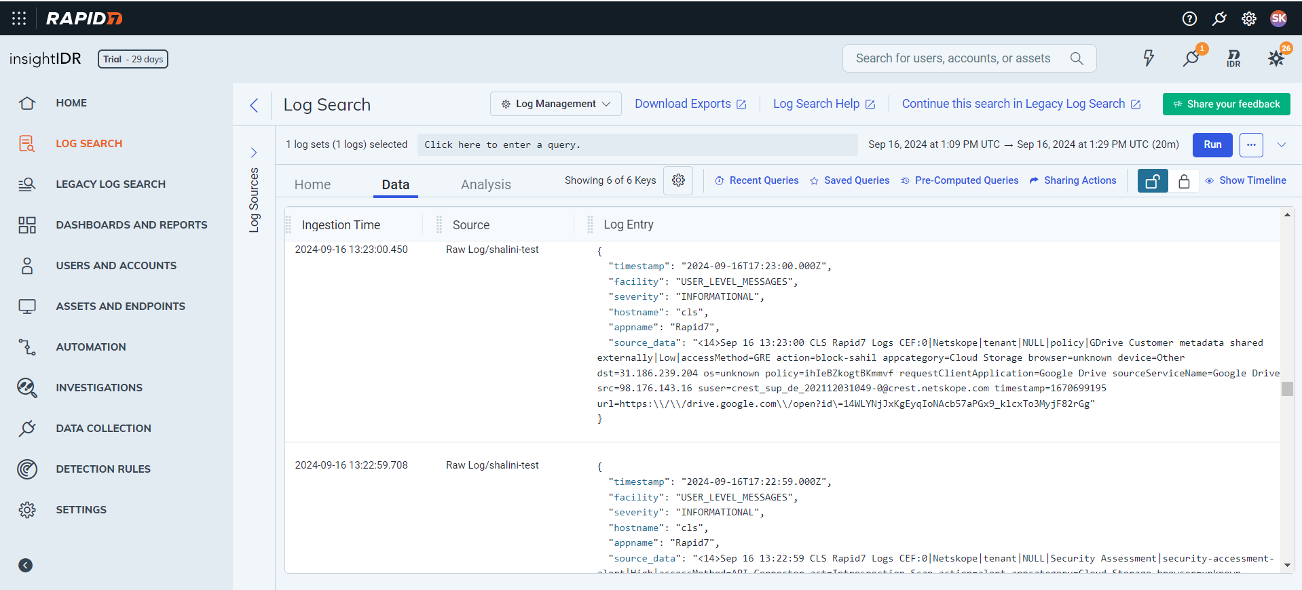Open Assets and Endpoints
This screenshot has width=1302, height=590.
(120, 307)
